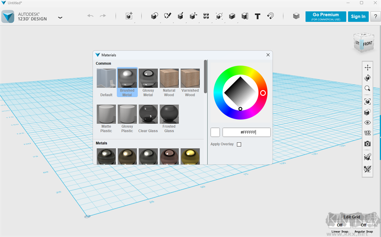Open the 123D Design application menu dropdown
381x237 pixels.
pos(60,17)
